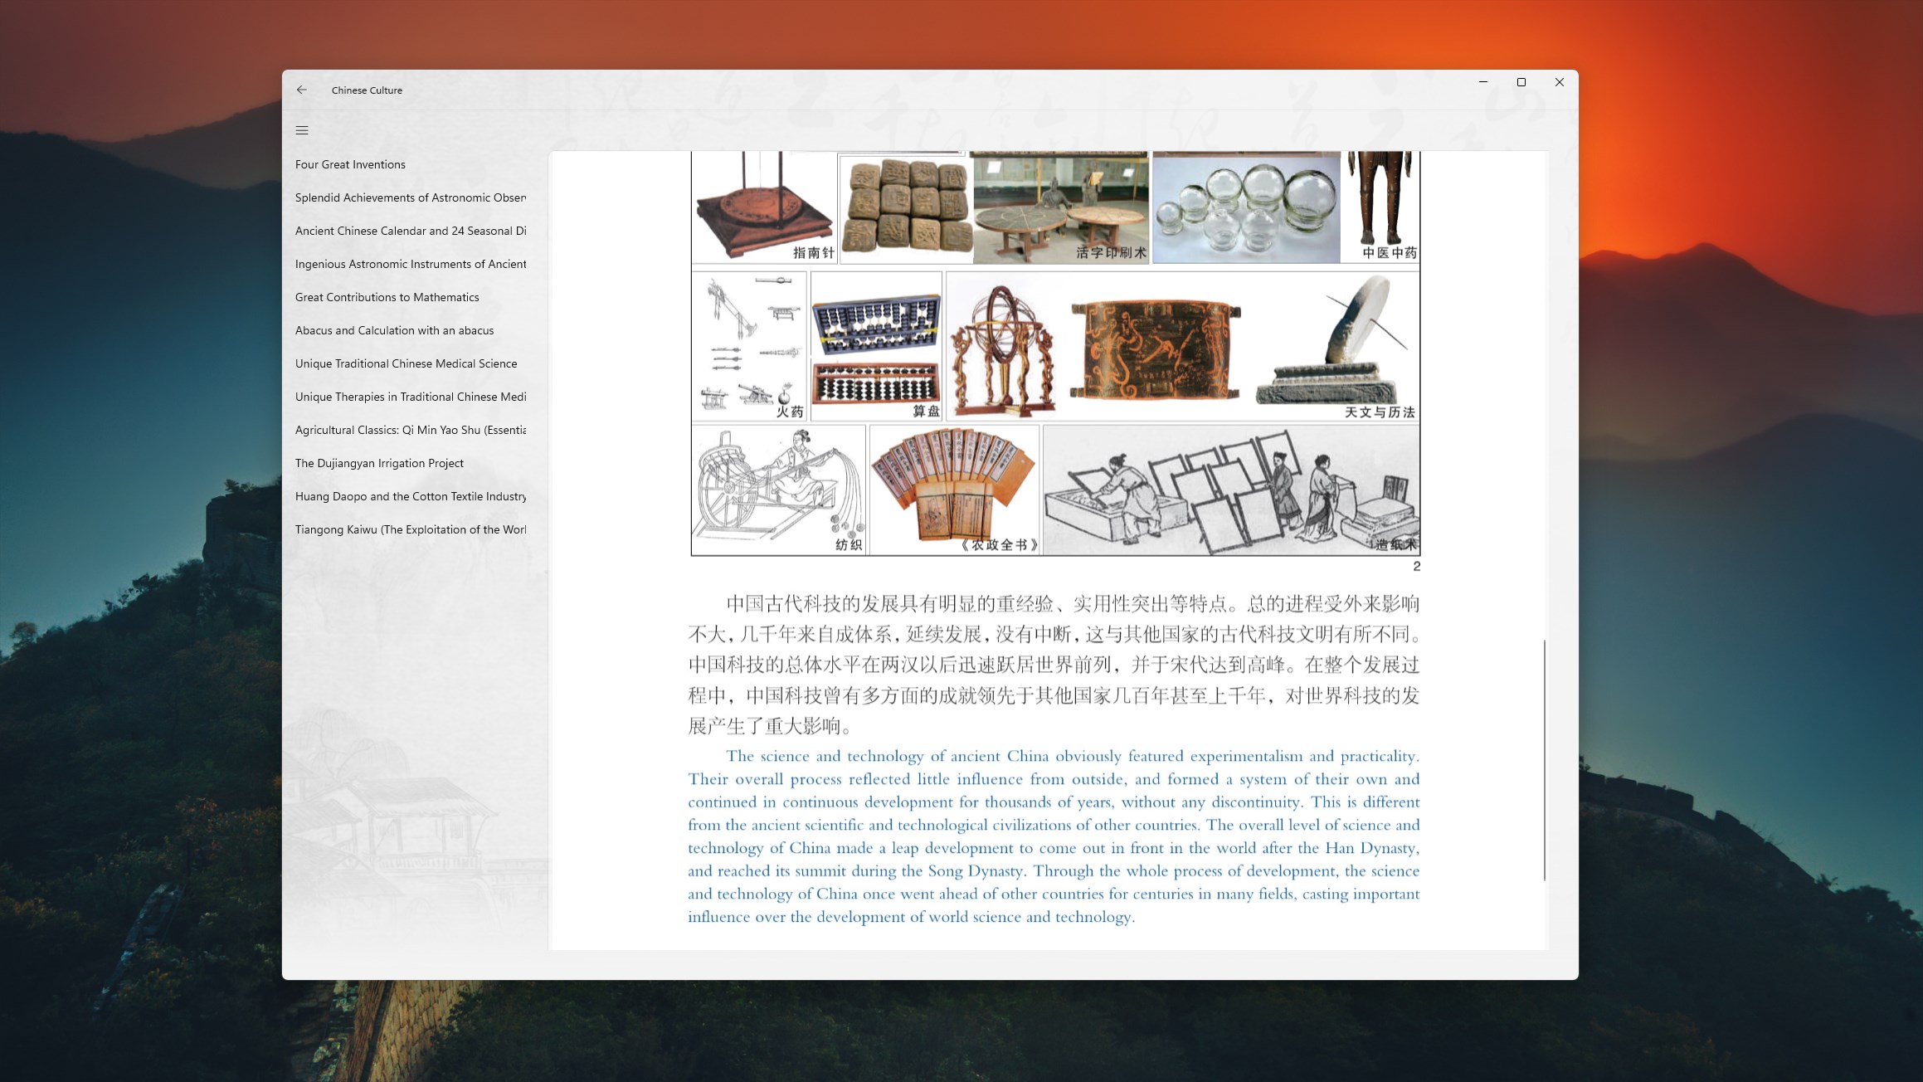
Task: Open Huang Daopo and Cotton Textile Industry
Action: click(x=411, y=496)
